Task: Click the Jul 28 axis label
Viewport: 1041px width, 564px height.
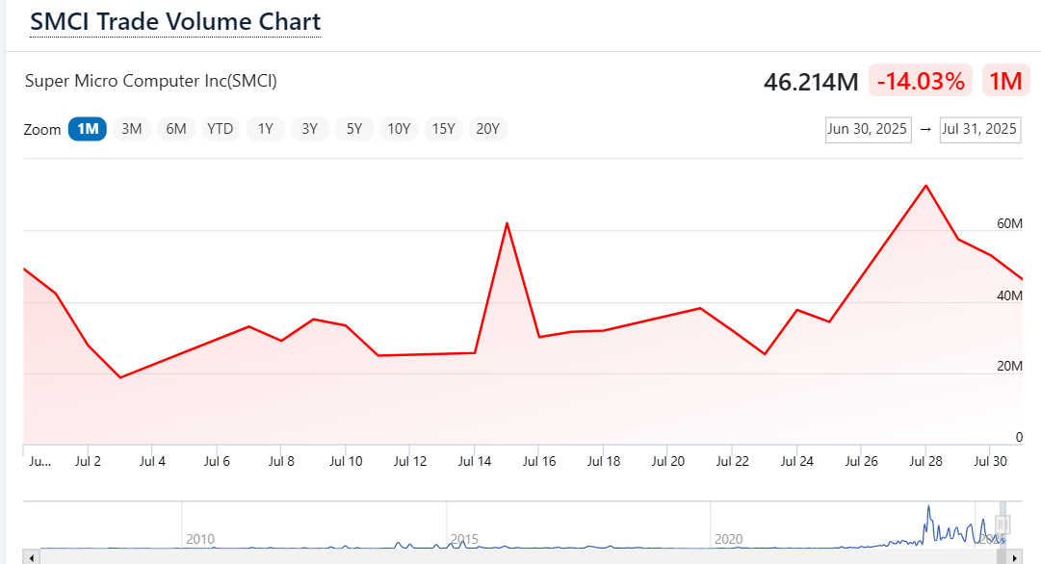Action: [925, 461]
